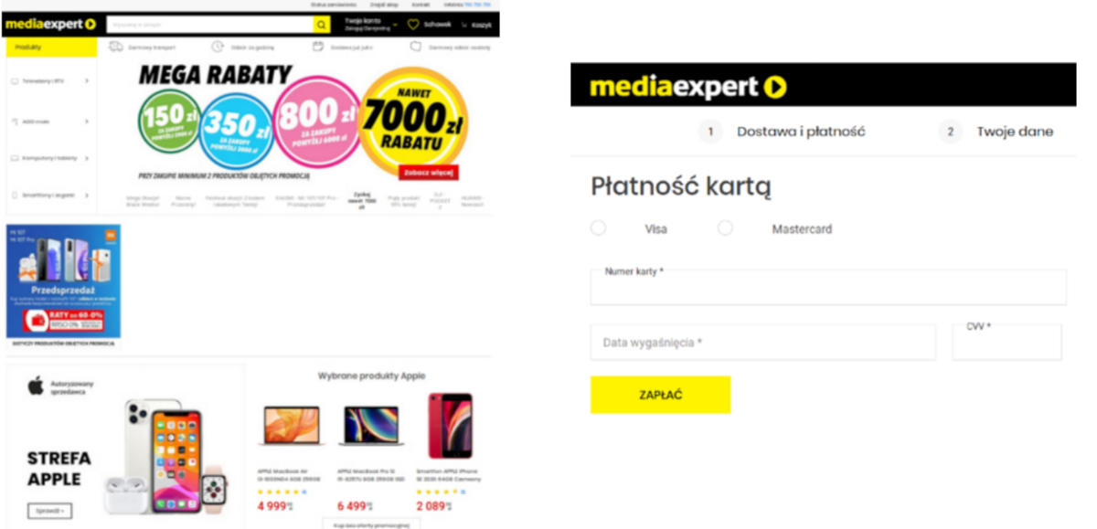Select the Mastercard radio button
This screenshot has height=529, width=1097.
[x=725, y=227]
